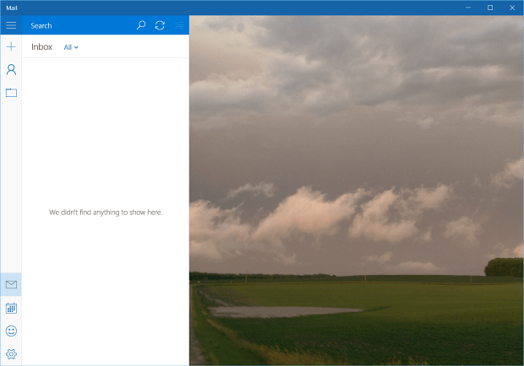
Task: Click 'We didn't find anything to show here' text
Action: tap(106, 213)
